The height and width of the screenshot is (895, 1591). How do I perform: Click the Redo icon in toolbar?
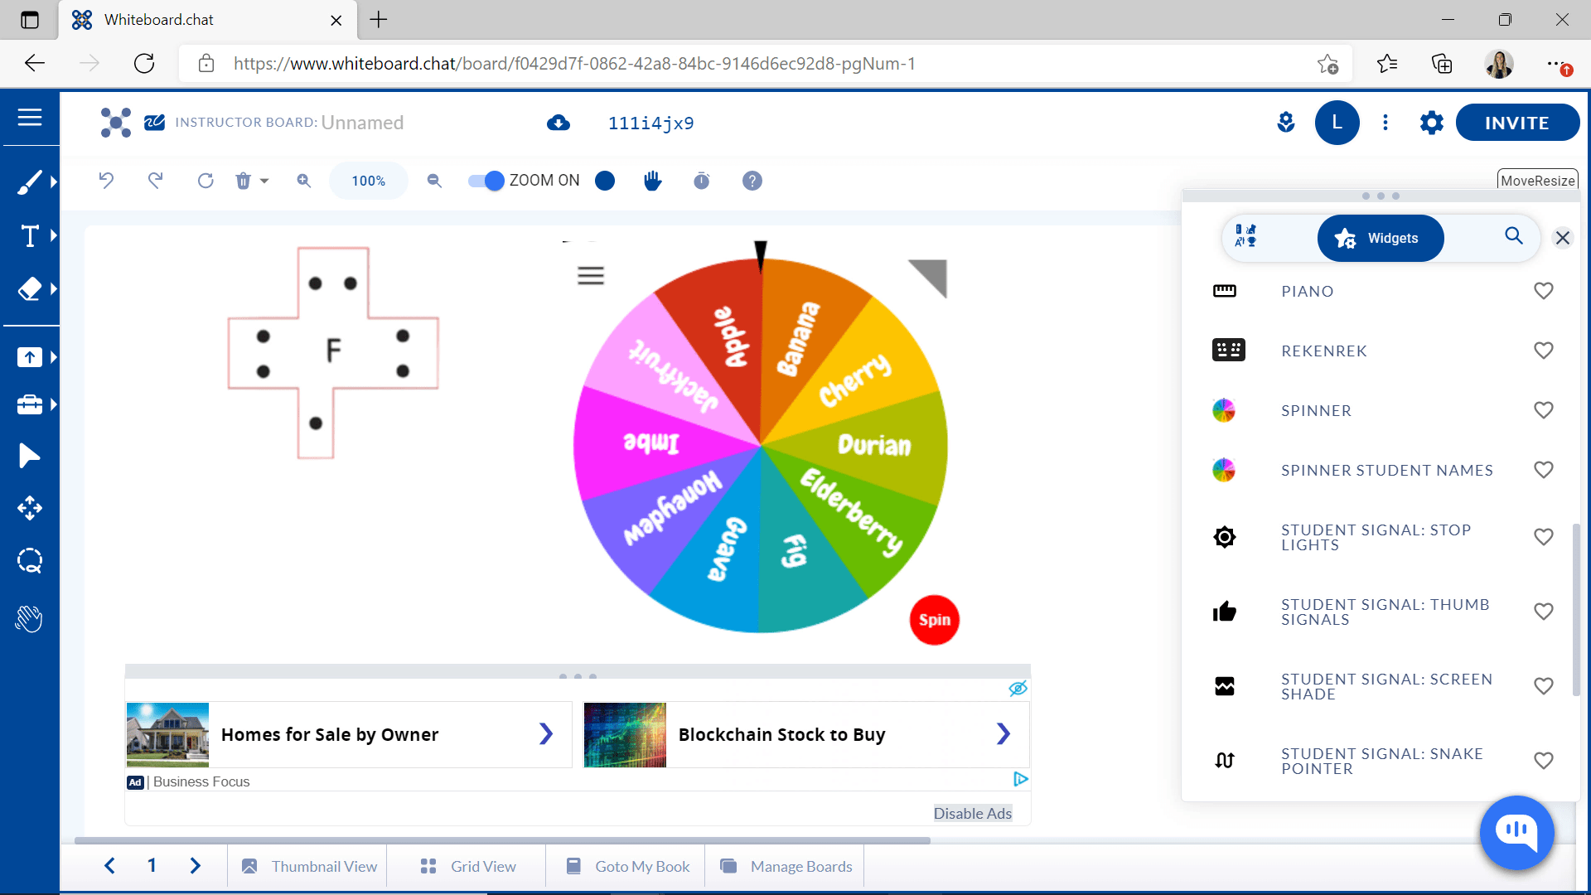tap(155, 181)
